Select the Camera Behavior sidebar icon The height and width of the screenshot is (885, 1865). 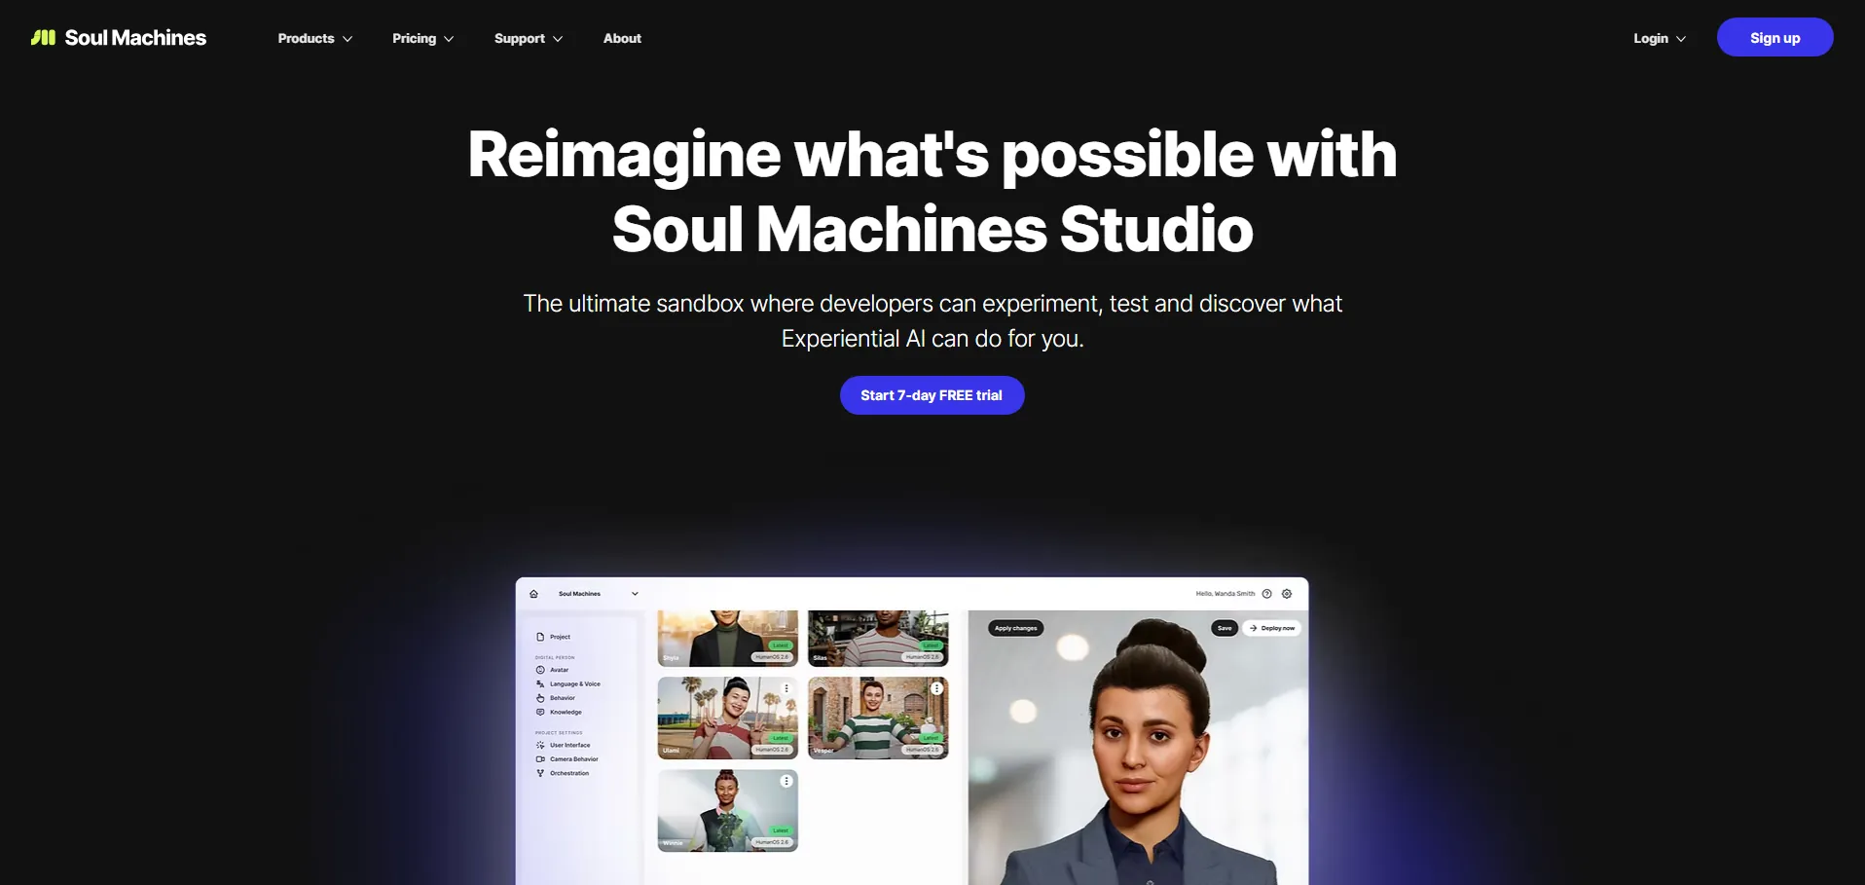[540, 759]
